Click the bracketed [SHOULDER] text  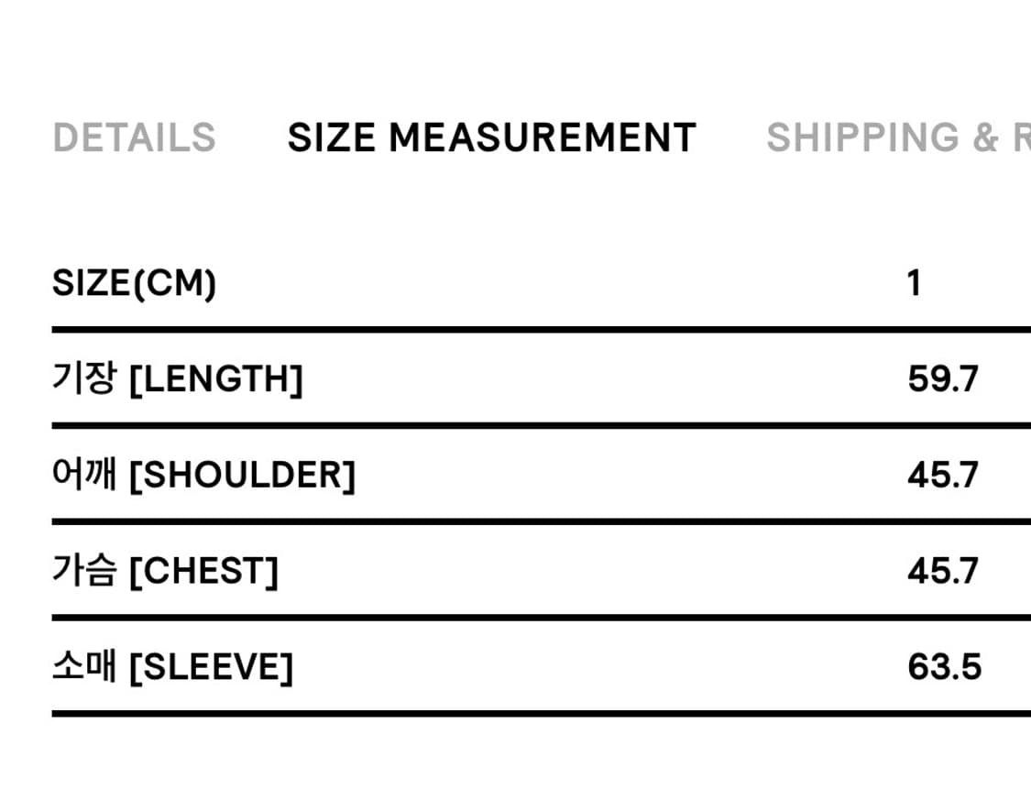(242, 476)
